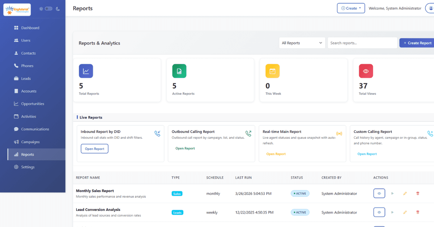Open the Real-time Main Report
Image resolution: width=434 pixels, height=227 pixels.
pos(276,154)
